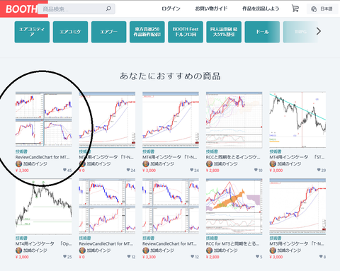Open the 日本語 language selector
Viewport: 340px width, 271px height.
322,9
